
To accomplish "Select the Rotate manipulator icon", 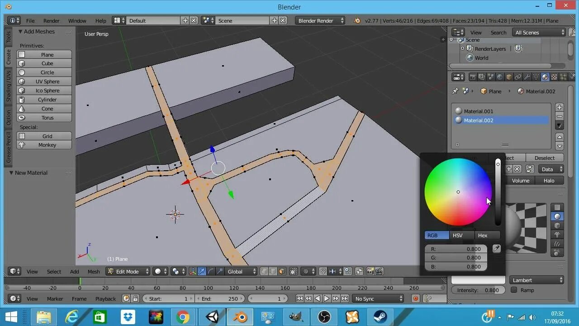I will (211, 271).
